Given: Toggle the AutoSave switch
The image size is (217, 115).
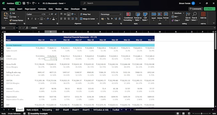Looking at the screenshot, I should tap(18, 3).
